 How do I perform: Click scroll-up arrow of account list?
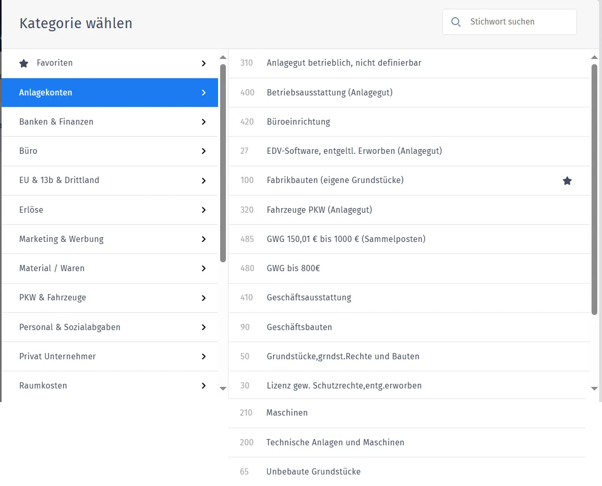click(x=594, y=57)
